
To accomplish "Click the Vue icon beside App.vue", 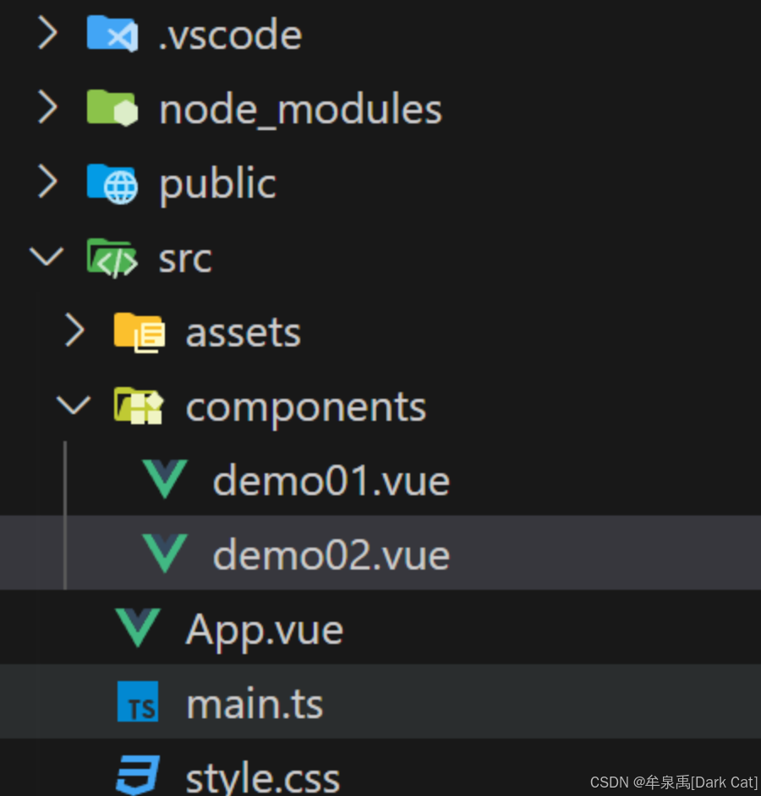I will [x=138, y=628].
